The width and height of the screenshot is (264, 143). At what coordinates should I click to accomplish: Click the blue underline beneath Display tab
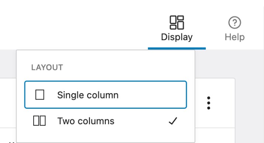[177, 48]
